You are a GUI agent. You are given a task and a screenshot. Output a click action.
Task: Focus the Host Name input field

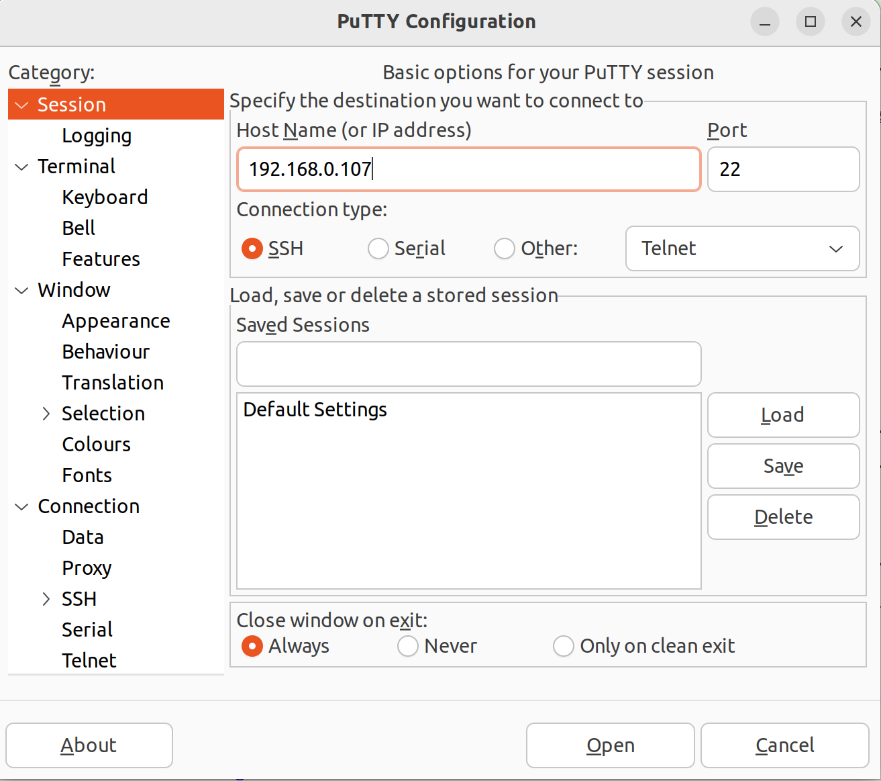point(468,169)
